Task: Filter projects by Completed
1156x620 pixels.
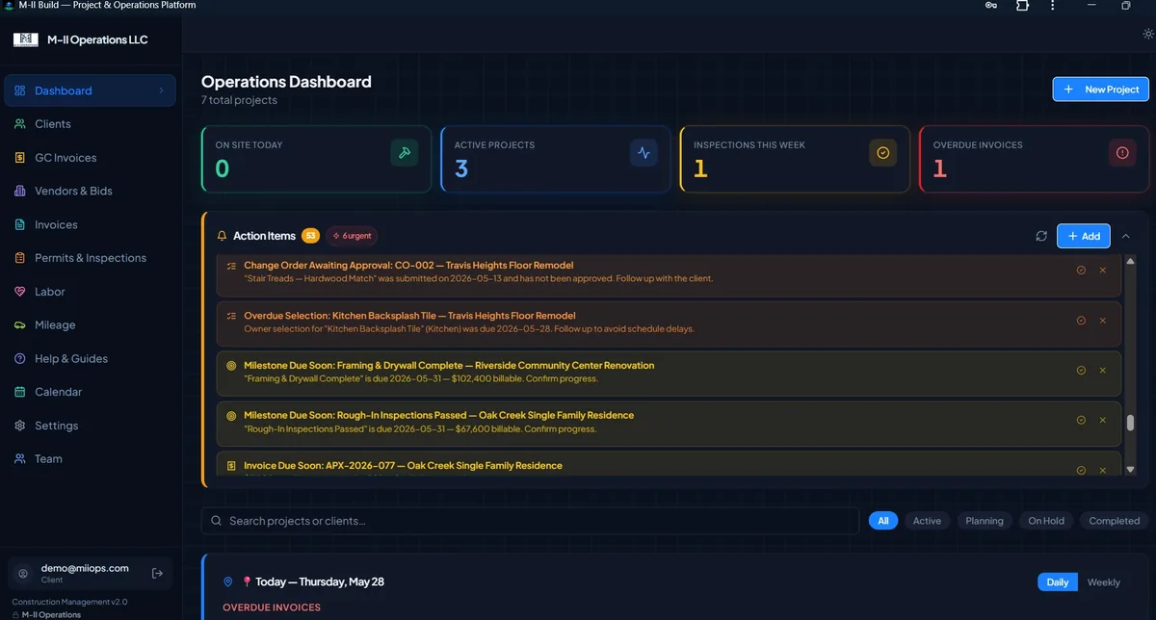Action: point(1115,521)
